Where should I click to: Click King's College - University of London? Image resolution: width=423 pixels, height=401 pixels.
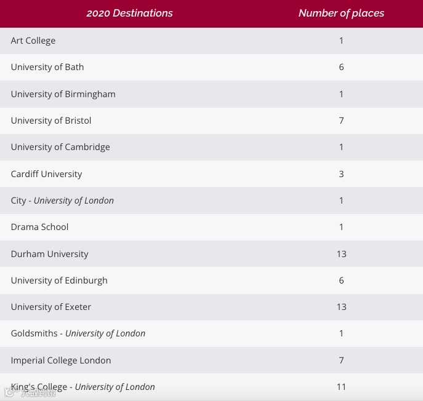(83, 387)
